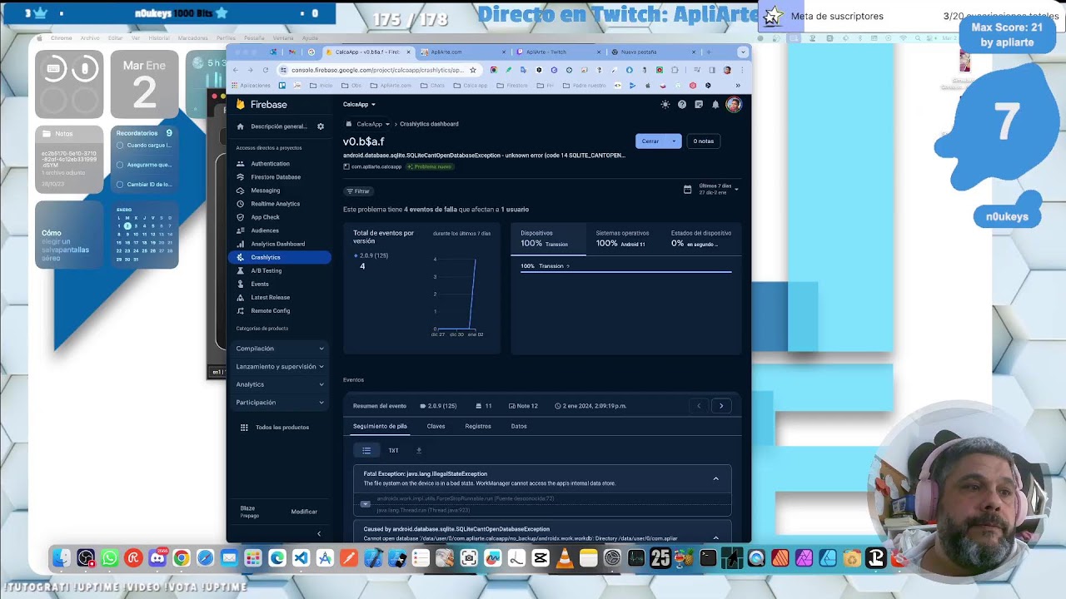Viewport: 1066px width, 599px height.
Task: Open Audiences sidebar entry
Action: [x=265, y=230]
